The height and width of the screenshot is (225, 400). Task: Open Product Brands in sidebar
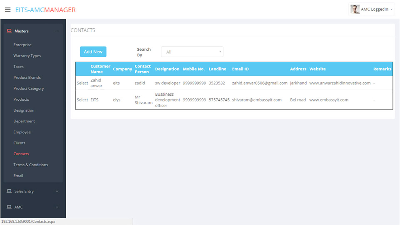(x=27, y=77)
